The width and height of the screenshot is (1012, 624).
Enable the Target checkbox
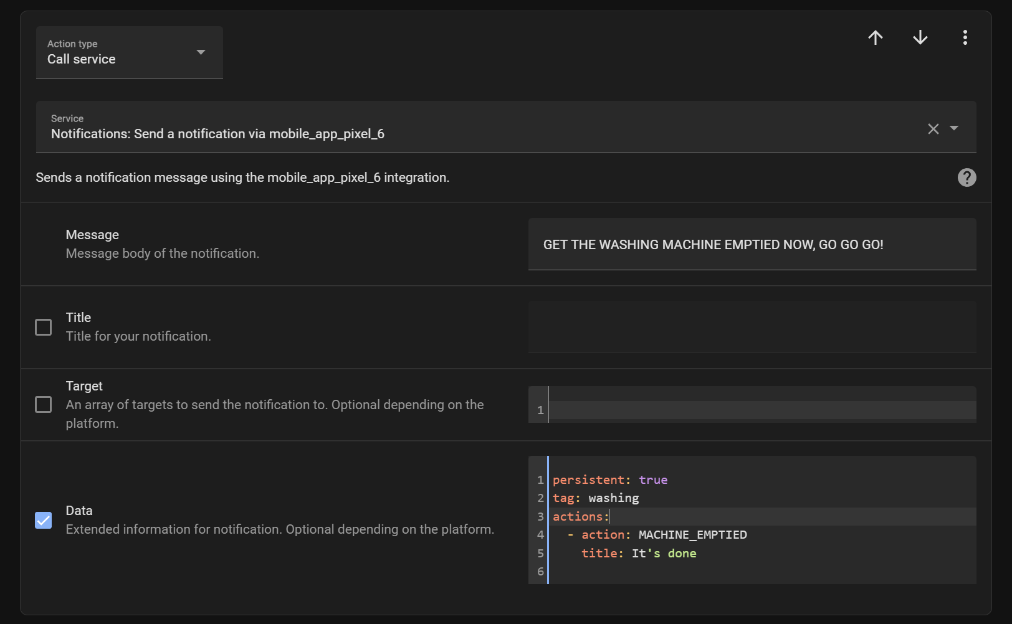tap(44, 405)
